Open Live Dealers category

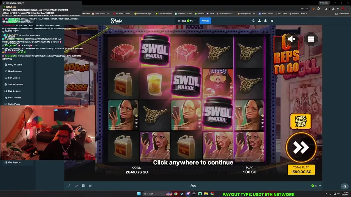(14, 91)
